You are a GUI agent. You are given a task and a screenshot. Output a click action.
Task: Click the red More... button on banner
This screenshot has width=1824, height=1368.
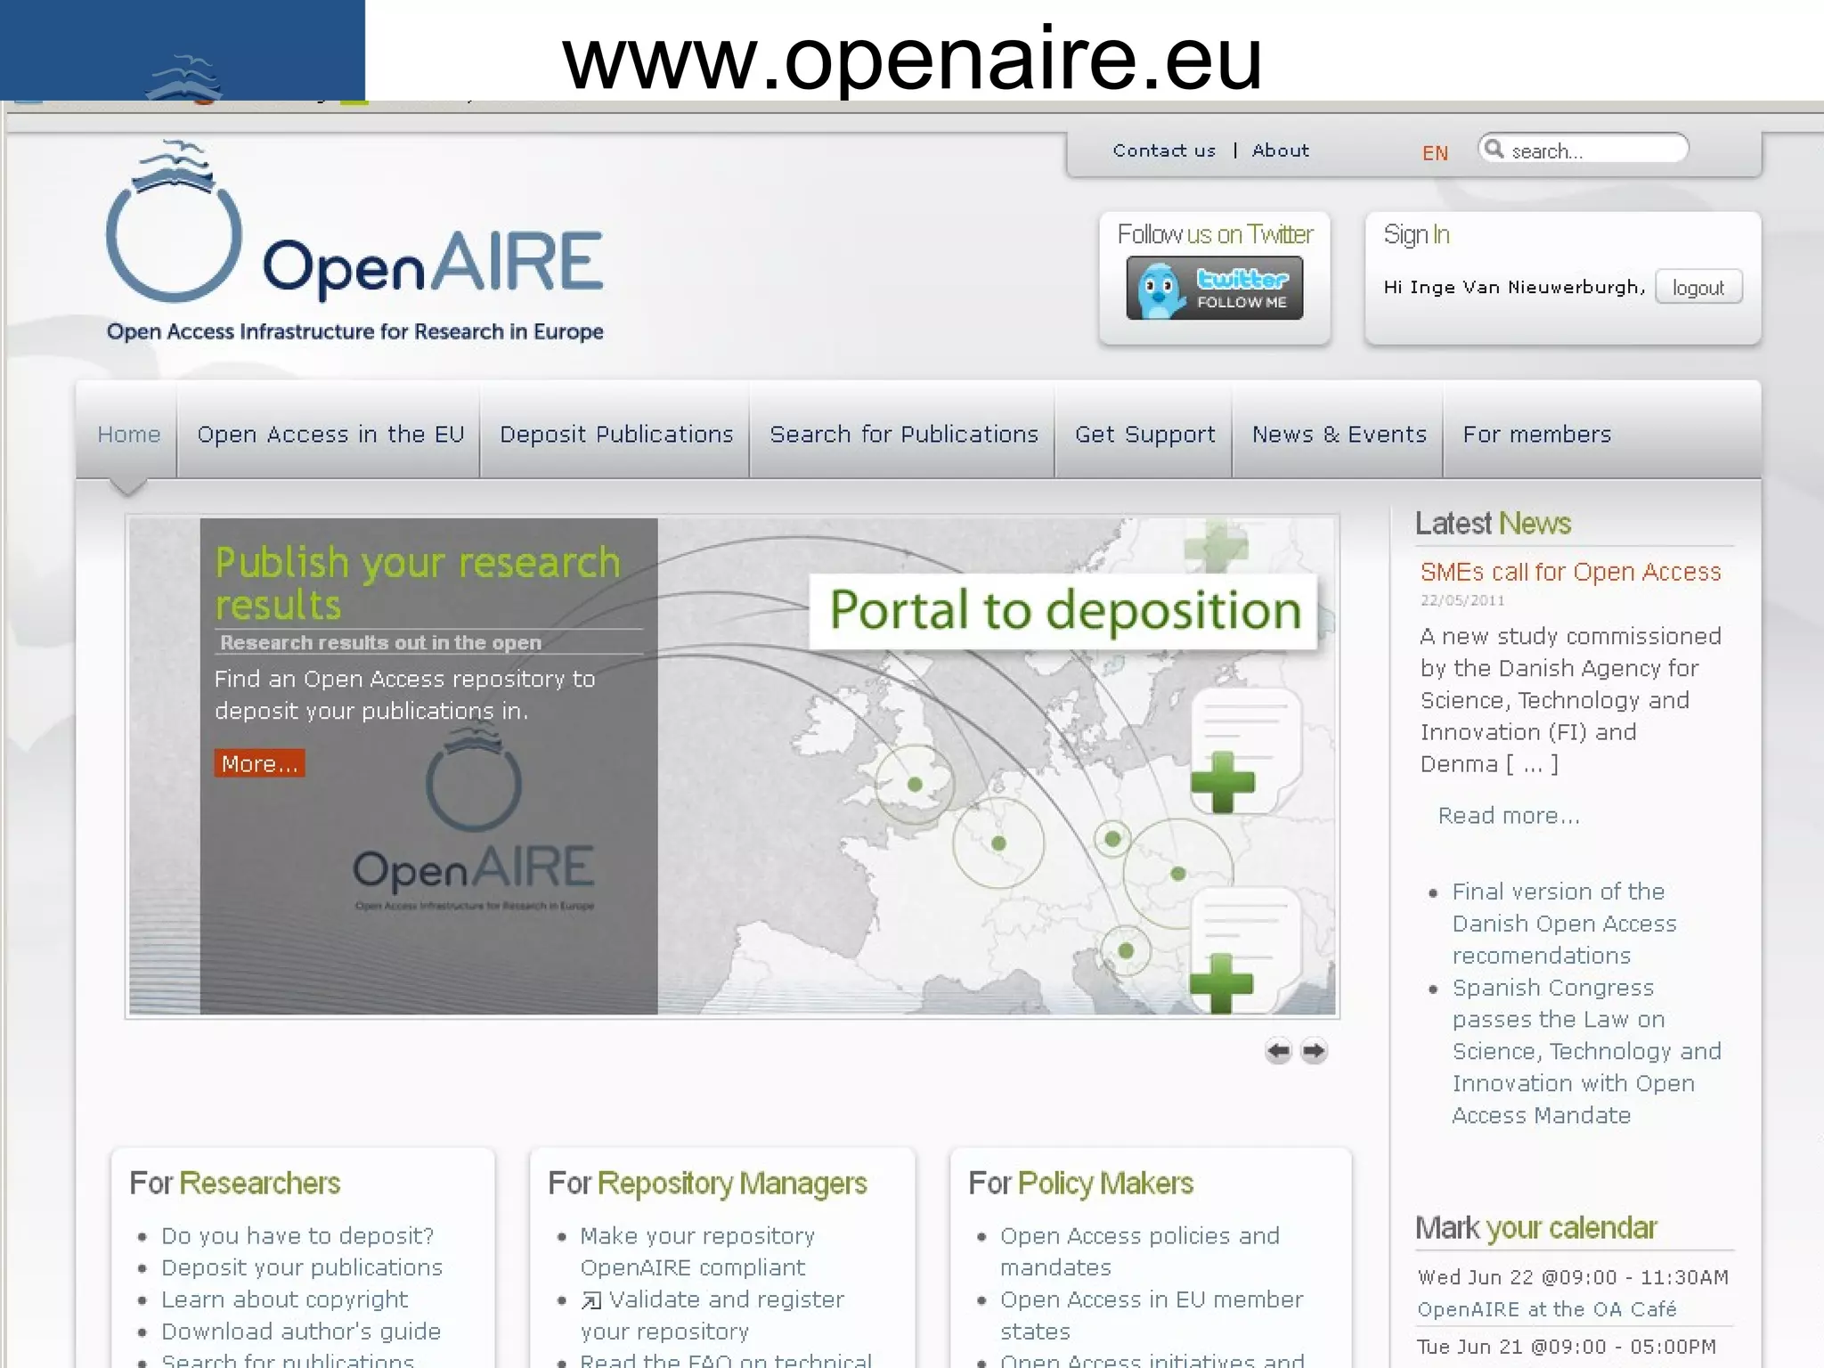tap(259, 763)
